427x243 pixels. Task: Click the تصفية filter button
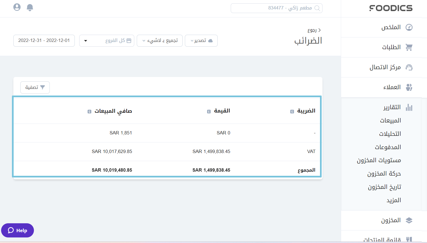tap(35, 87)
